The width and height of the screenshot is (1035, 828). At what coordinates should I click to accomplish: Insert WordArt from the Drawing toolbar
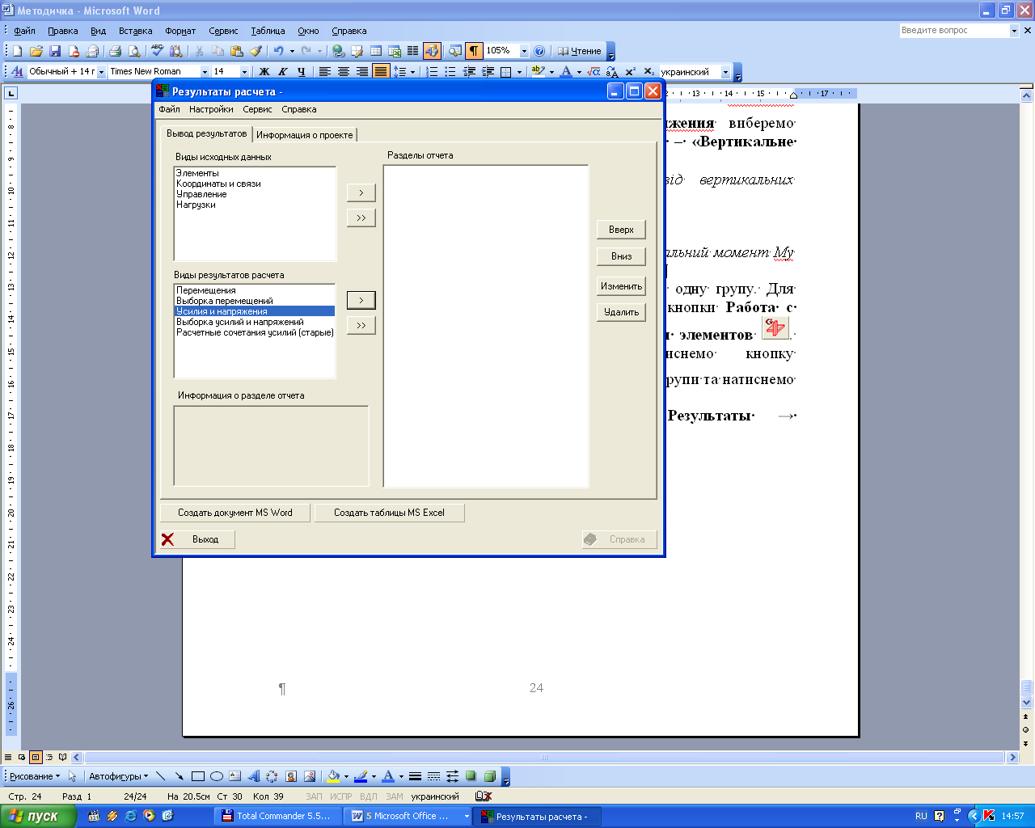[253, 776]
